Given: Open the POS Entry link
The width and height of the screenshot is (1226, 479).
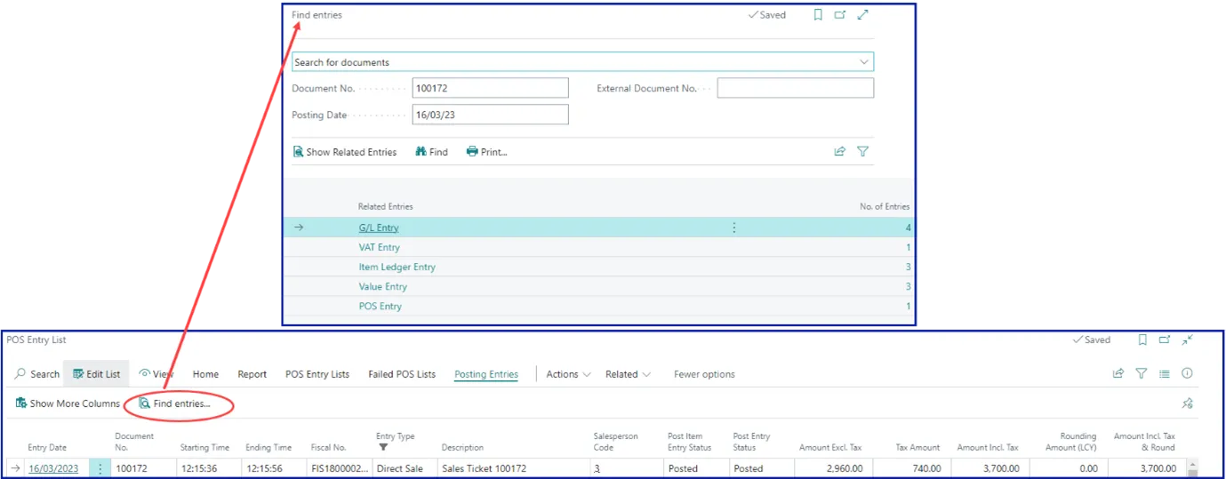Looking at the screenshot, I should click(381, 307).
